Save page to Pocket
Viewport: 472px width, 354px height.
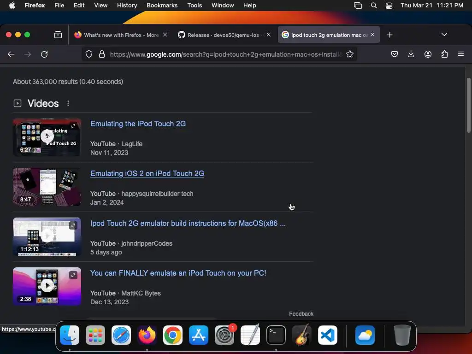point(395,54)
